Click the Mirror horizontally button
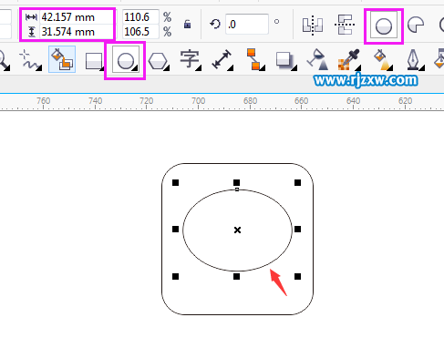 (x=313, y=25)
